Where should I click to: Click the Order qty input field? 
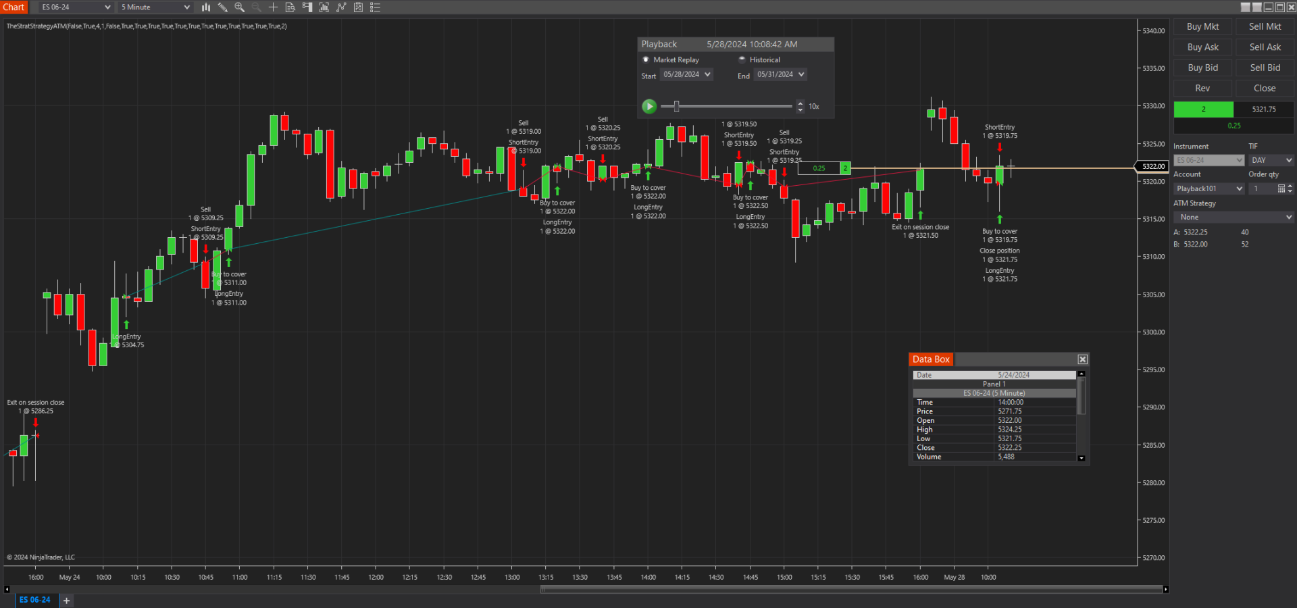(x=1262, y=188)
